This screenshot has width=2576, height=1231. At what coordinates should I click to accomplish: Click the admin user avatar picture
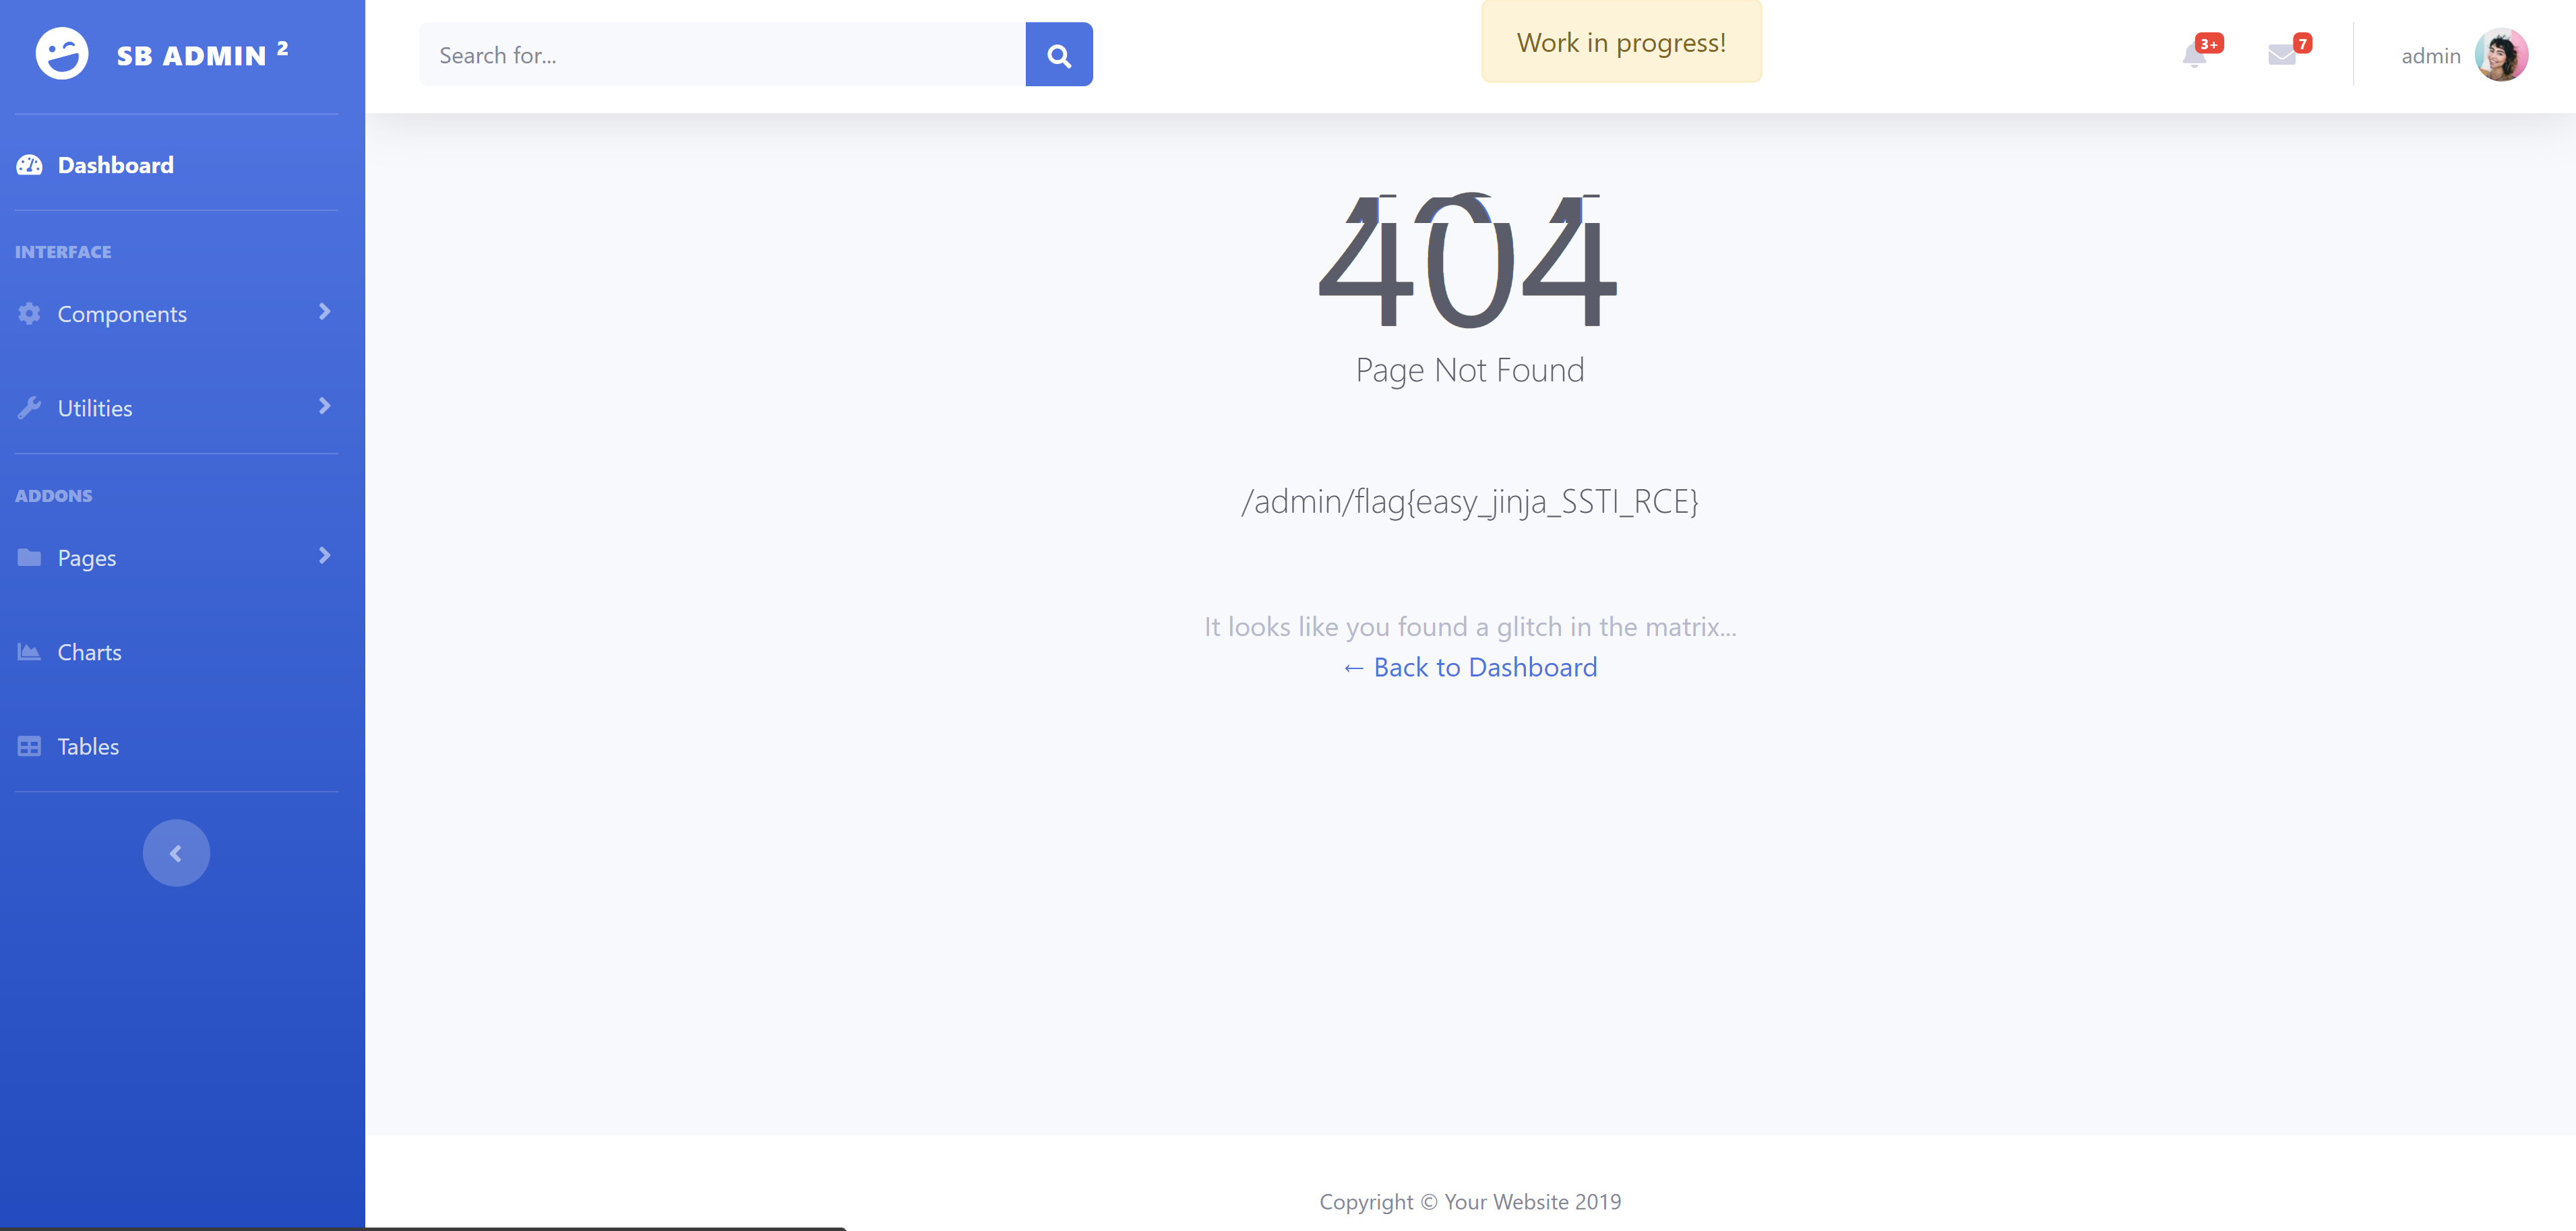2501,55
